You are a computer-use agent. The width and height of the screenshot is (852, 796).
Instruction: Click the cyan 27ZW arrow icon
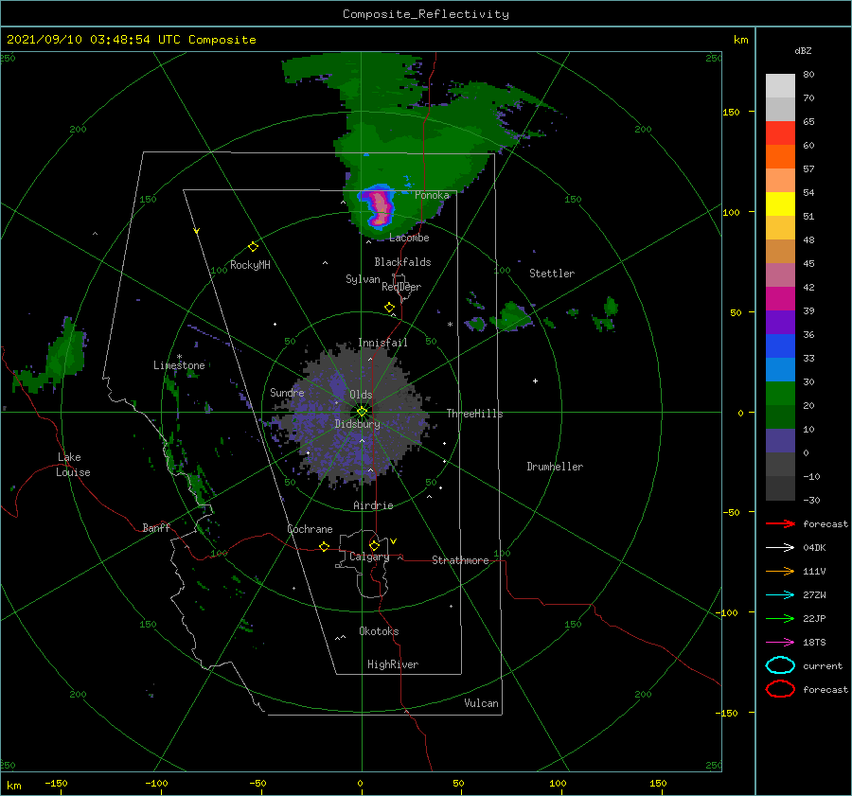point(780,595)
